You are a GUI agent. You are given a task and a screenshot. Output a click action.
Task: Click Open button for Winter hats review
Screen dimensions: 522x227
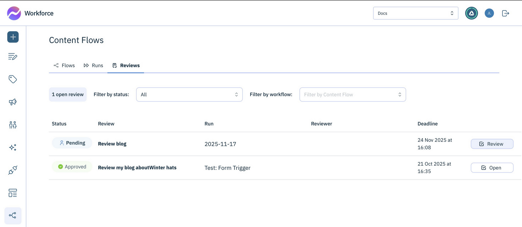pyautogui.click(x=492, y=168)
